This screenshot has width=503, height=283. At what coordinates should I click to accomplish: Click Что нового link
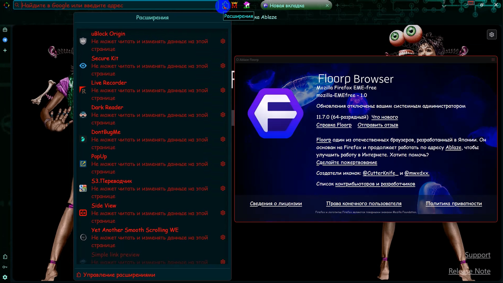click(385, 117)
